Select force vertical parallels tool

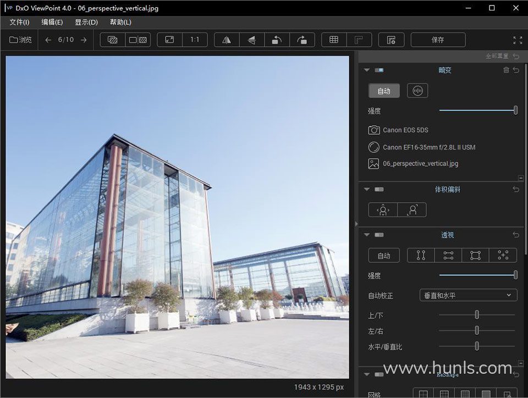(x=421, y=256)
